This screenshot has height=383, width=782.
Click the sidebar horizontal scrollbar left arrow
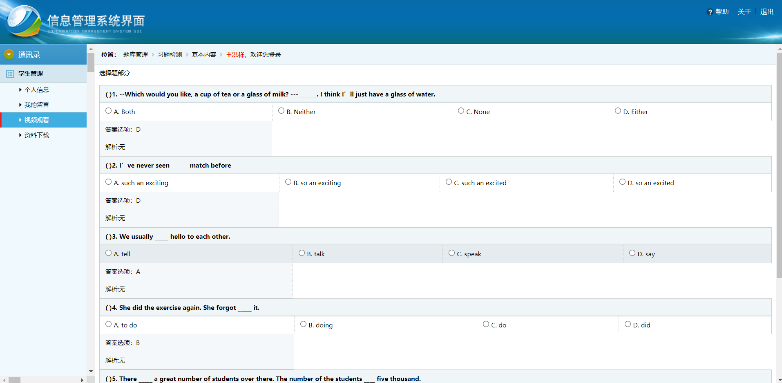coord(4,380)
